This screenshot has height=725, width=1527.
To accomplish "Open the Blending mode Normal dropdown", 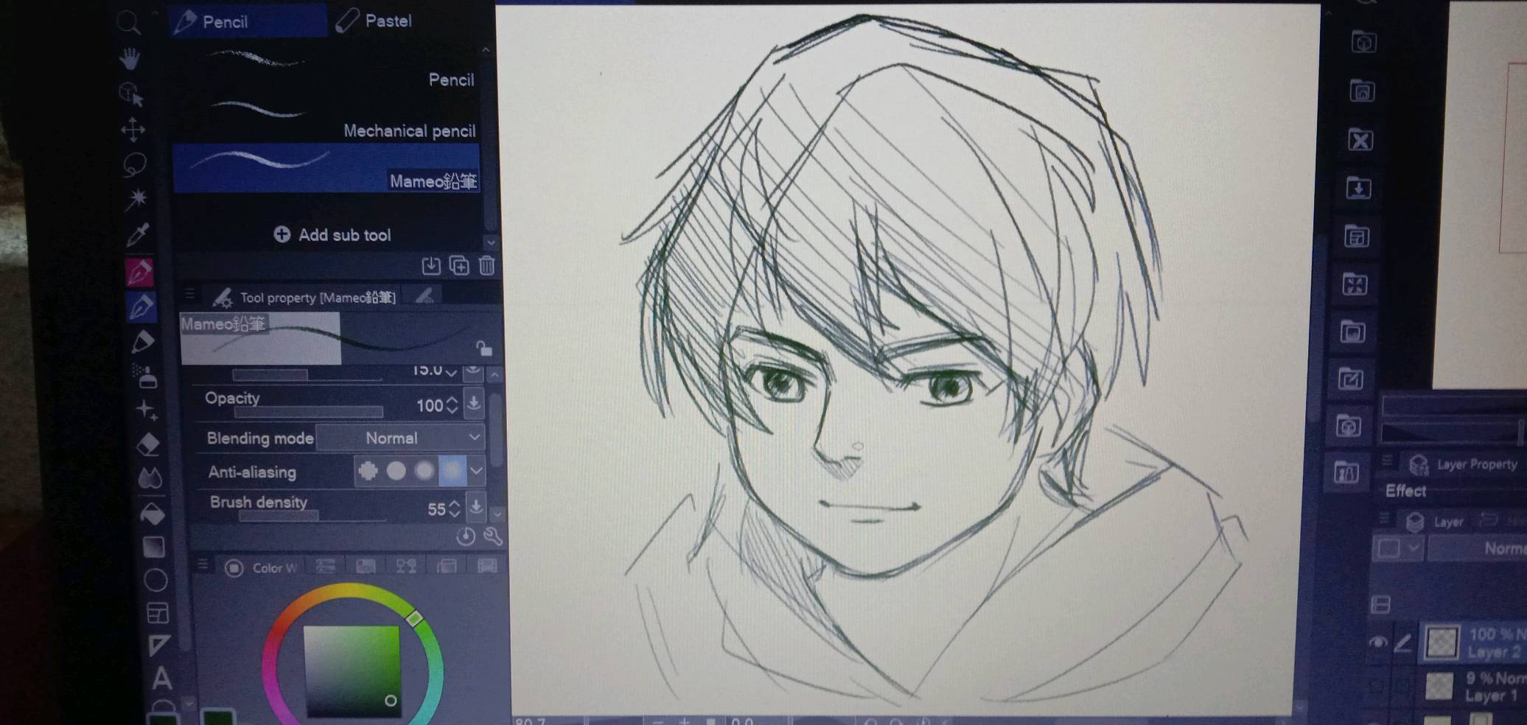I will 400,438.
